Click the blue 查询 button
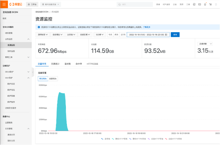This screenshot has height=145, width=220. coord(175,35)
